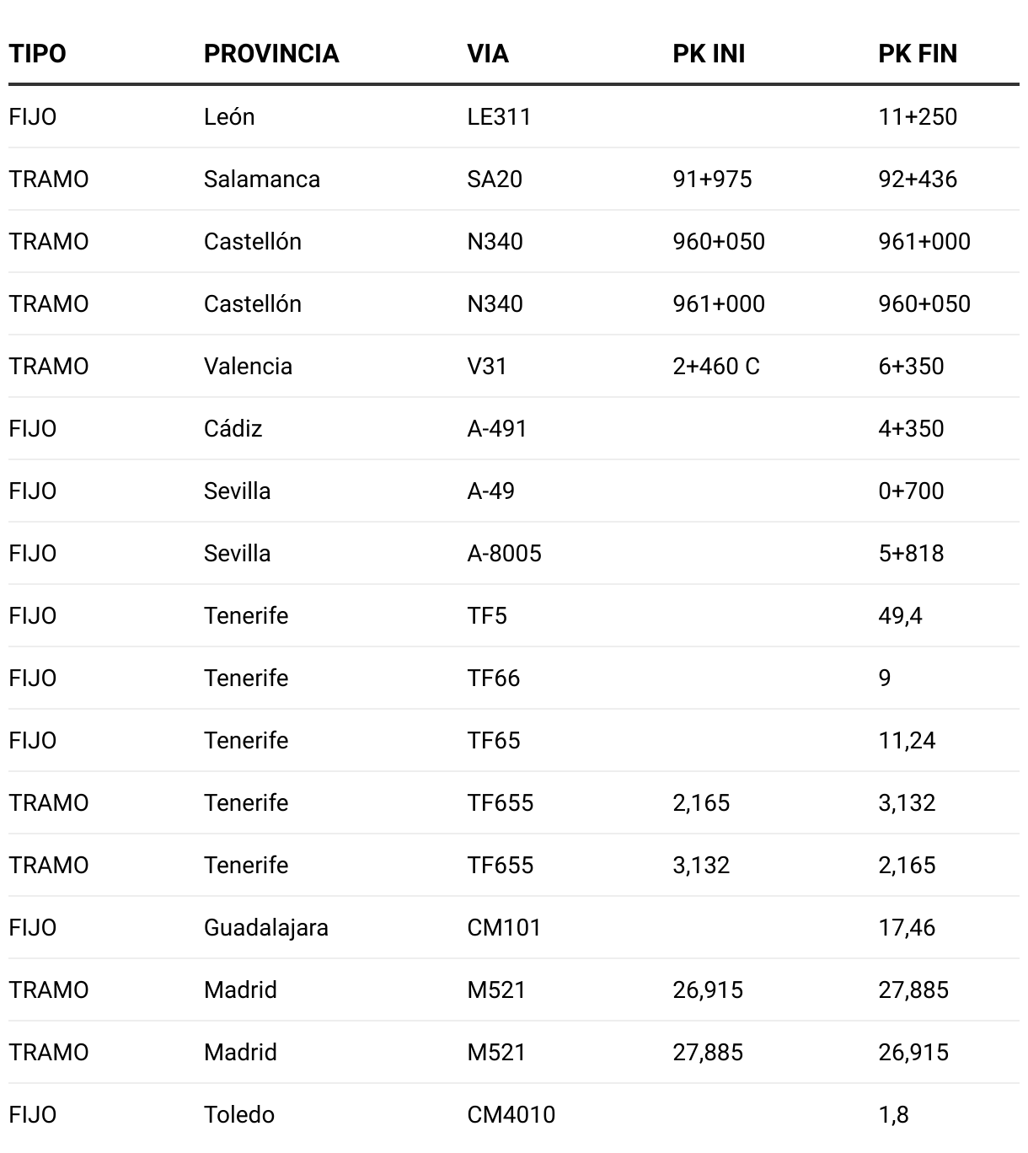Screen dimensions: 1028x1153
Task: Select the Valencia province cell
Action: (x=248, y=366)
